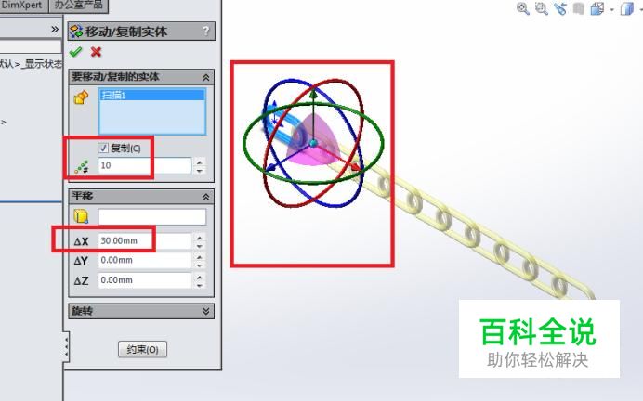Cancel with the red X icon
Screen dimensions: 643x401
click(96, 52)
